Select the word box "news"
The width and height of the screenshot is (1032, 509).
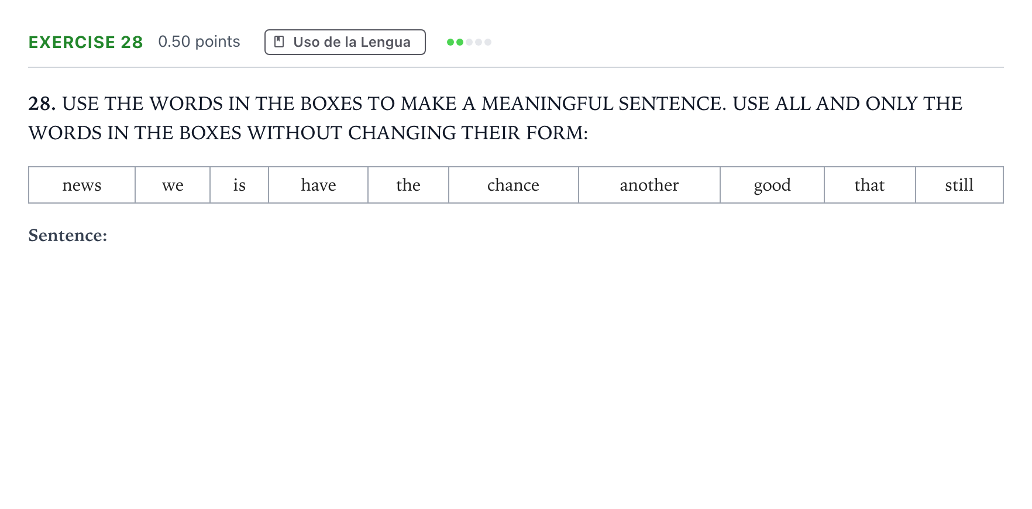click(82, 185)
